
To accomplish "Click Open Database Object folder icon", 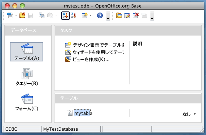I will [x=119, y=15].
